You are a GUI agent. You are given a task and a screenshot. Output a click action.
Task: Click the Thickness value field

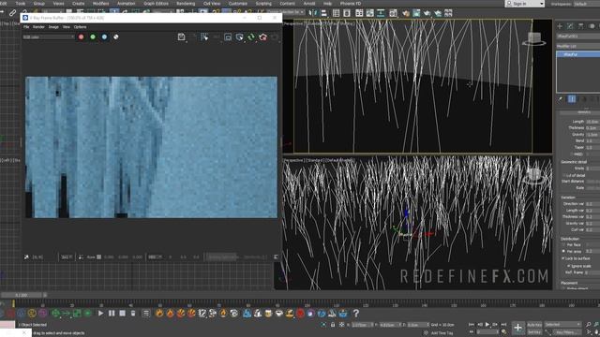(x=592, y=128)
